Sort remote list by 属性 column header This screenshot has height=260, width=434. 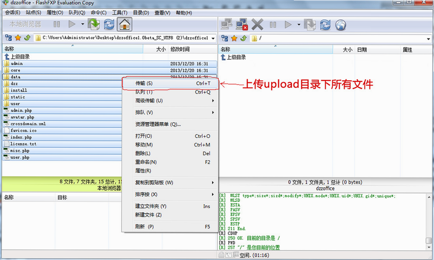click(416, 49)
